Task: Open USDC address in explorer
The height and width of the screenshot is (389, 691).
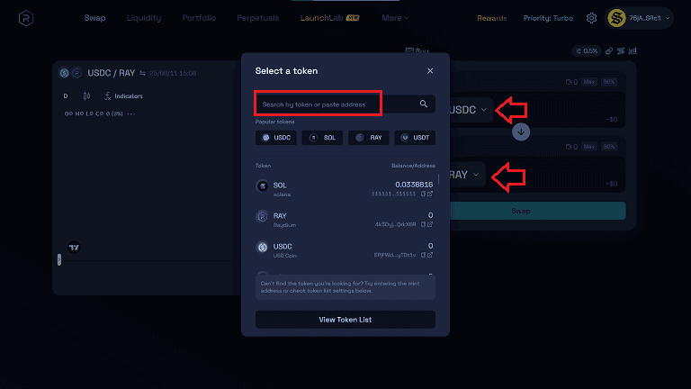Action: [x=430, y=255]
